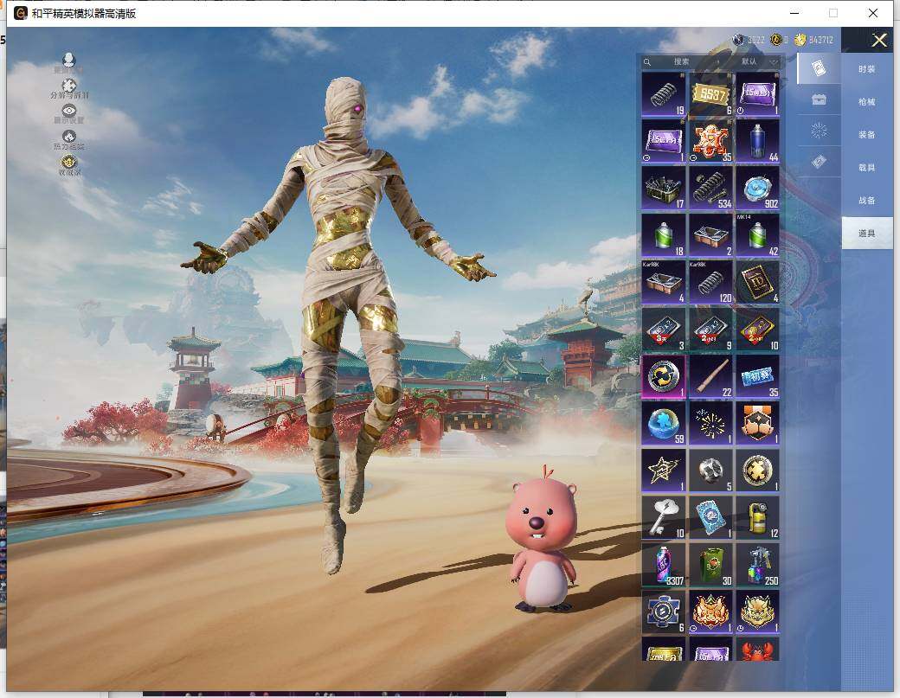Select the yellow smoke grenade with count 12
This screenshot has height=698, width=900.
coord(758,517)
